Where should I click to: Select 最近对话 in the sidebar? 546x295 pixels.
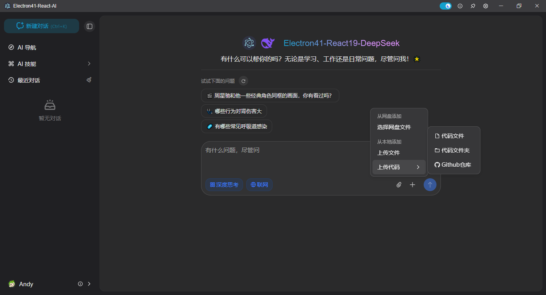(x=29, y=80)
